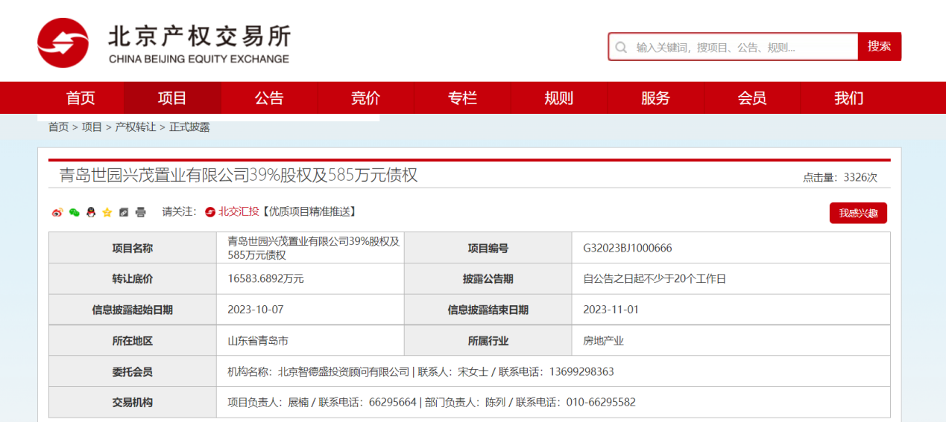The image size is (946, 422).
Task: Share via the WeChat icon
Action: [x=74, y=212]
